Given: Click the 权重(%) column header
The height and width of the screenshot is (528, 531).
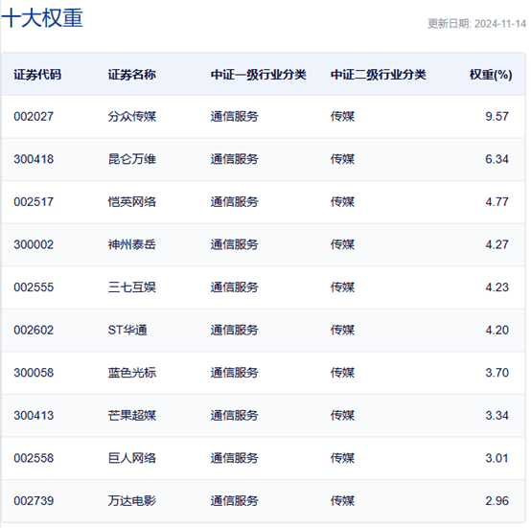Looking at the screenshot, I should 491,75.
